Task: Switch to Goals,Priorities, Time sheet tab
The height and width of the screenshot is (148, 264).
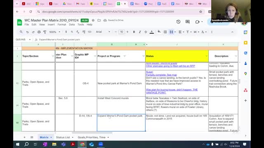Action: (92, 137)
